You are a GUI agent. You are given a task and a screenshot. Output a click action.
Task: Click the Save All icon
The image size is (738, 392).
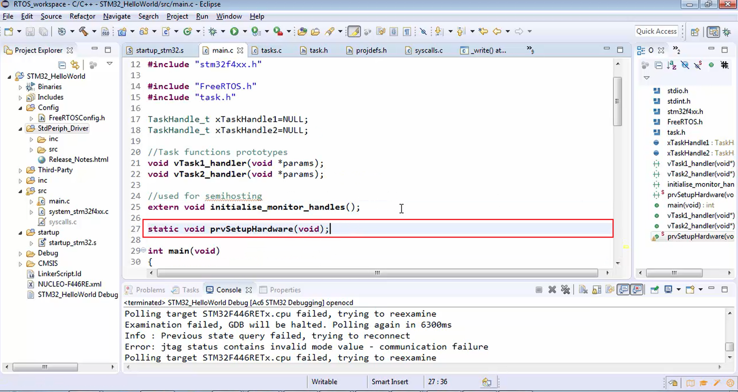point(43,31)
